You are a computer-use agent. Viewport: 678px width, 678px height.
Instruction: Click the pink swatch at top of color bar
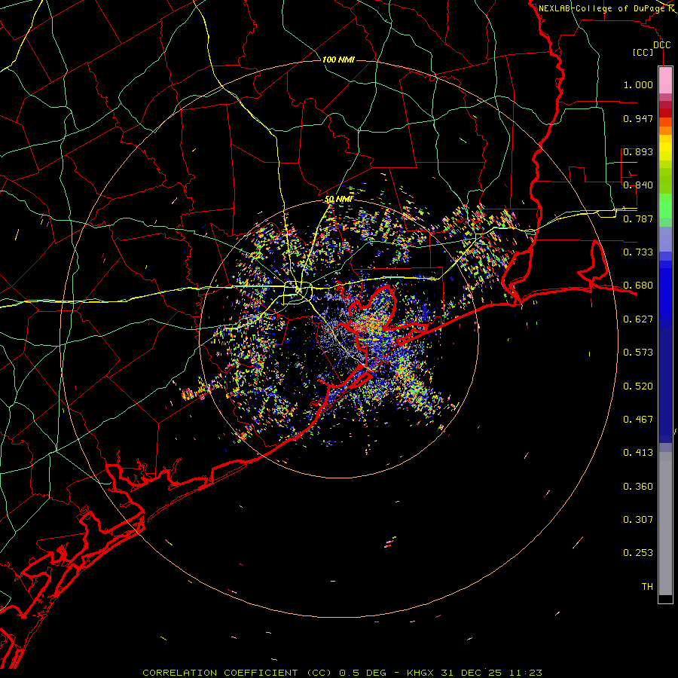(x=665, y=81)
